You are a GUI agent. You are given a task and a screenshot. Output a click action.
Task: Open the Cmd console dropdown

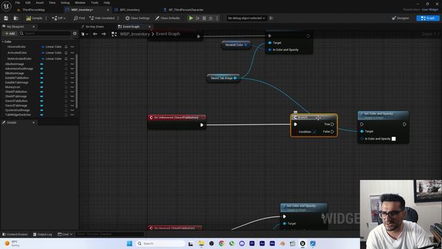coord(65,234)
